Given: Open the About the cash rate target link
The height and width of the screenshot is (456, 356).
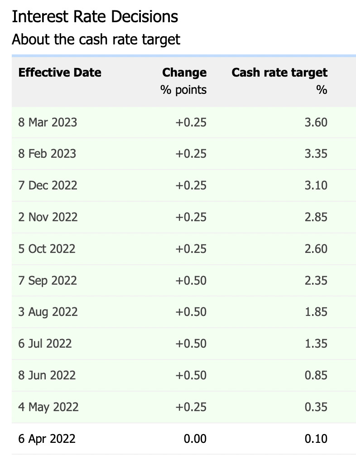Looking at the screenshot, I should tap(96, 39).
